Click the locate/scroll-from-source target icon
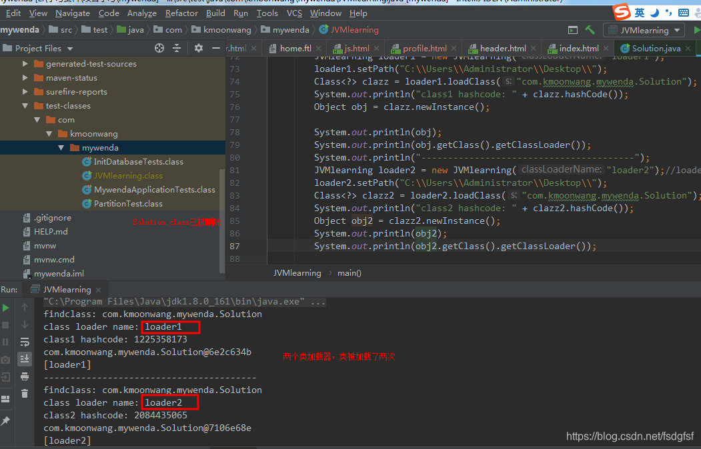 pyautogui.click(x=159, y=48)
